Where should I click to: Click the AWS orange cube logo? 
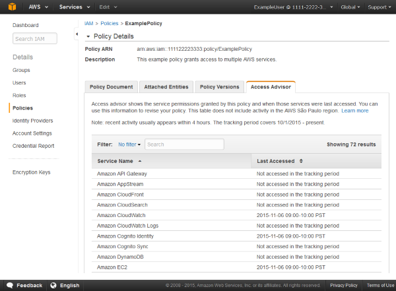[x=12, y=7]
